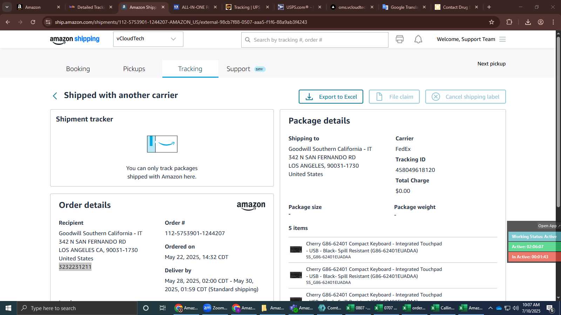Switch to USPS.com browser tab
The height and width of the screenshot is (315, 561).
299,7
